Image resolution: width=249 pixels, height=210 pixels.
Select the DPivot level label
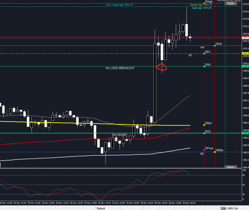click(x=209, y=148)
